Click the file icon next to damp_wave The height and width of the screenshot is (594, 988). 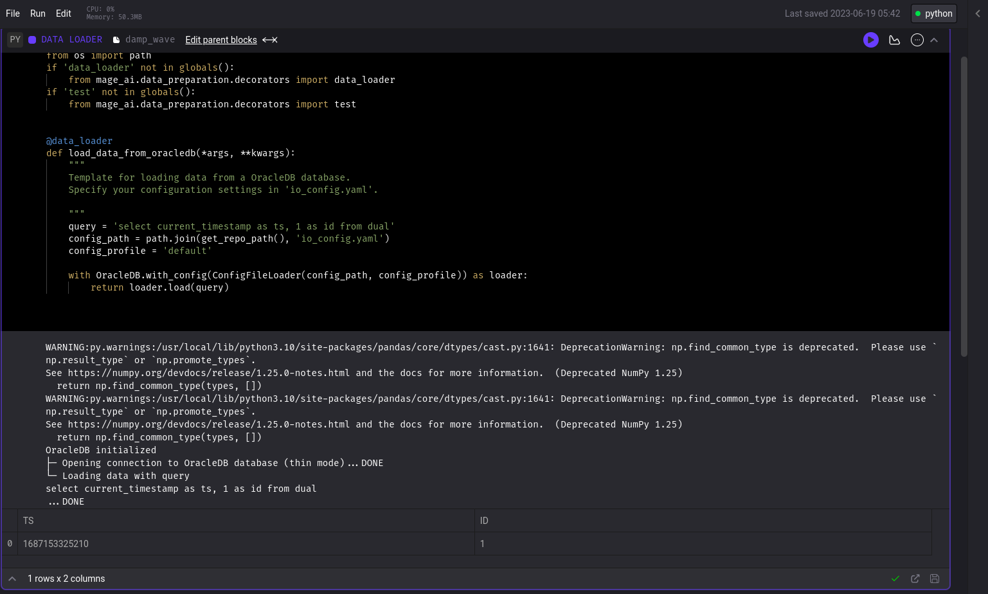[x=116, y=40]
